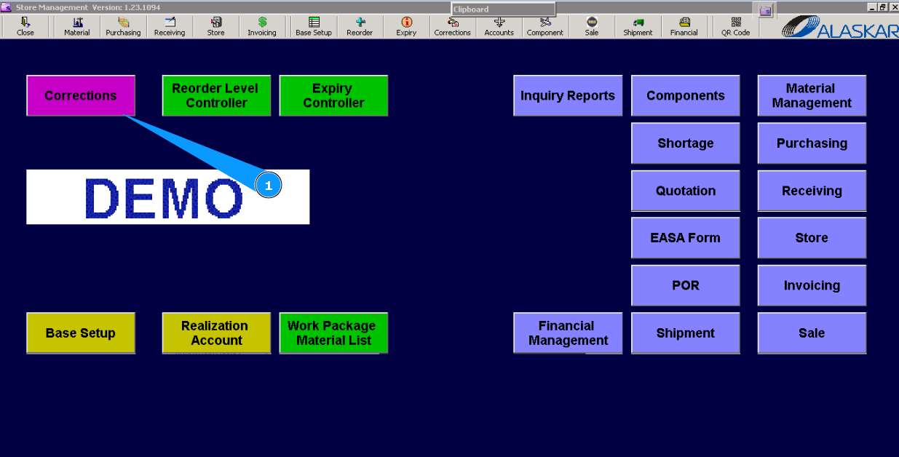Open the QR Code toolbar icon
Viewport: 899px width, 457px height.
tap(736, 27)
